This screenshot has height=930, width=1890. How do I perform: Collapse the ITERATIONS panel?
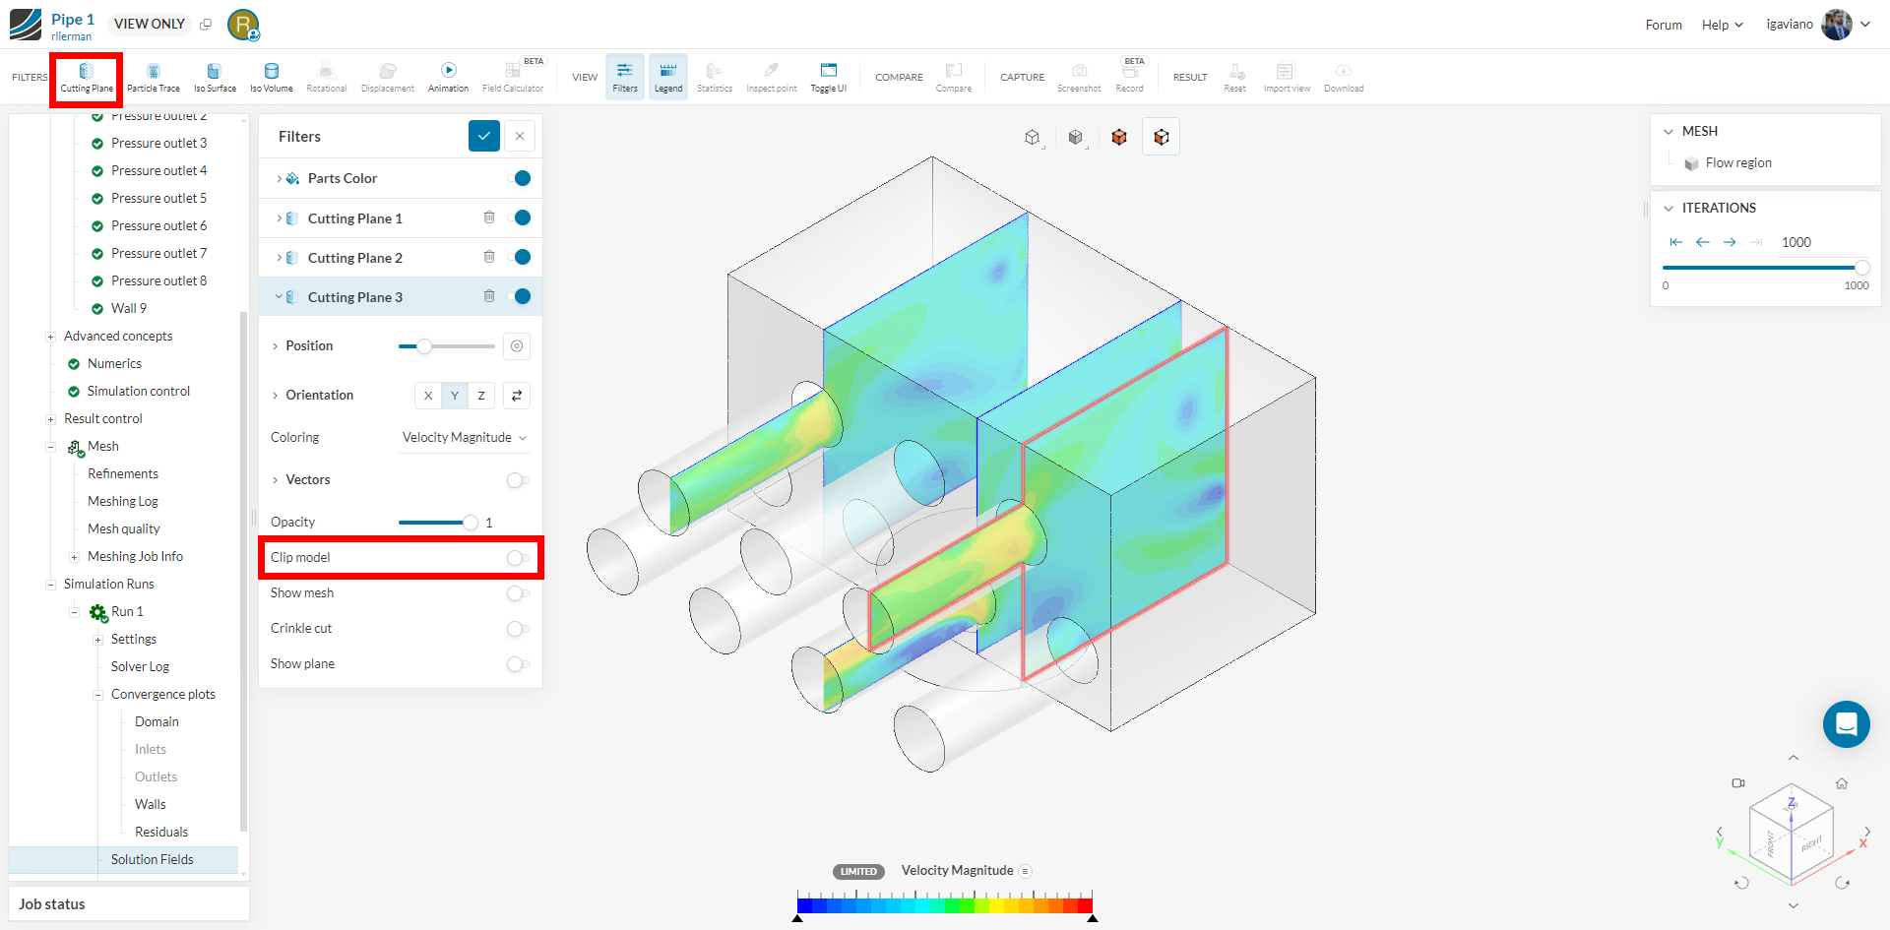click(x=1669, y=208)
